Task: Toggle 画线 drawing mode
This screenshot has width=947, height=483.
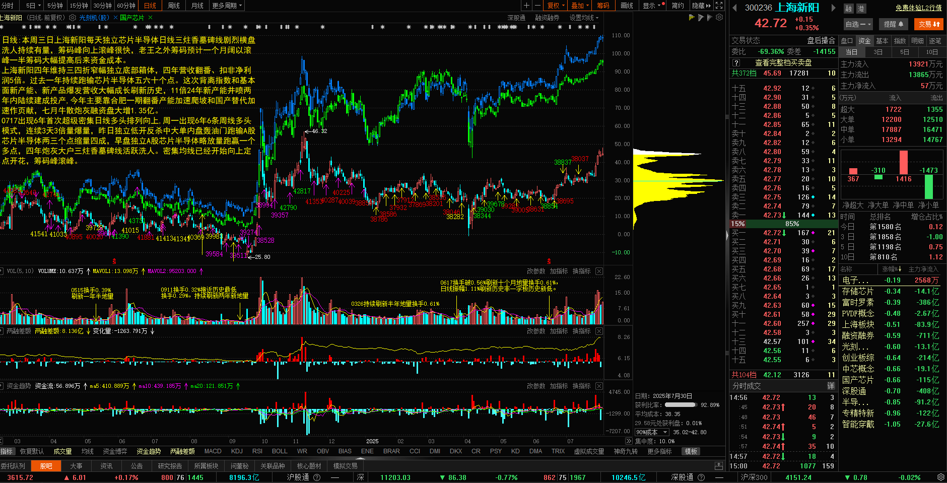Action: [x=627, y=6]
